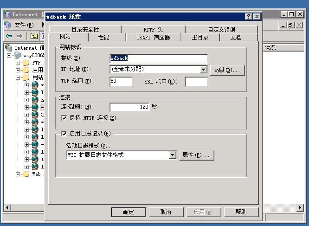Expand the Web folder tree node
The width and height of the screenshot is (309, 226).
[x=18, y=174]
